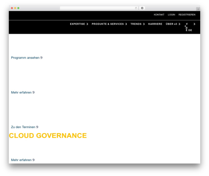Expand the ÜBER e3 menu
This screenshot has height=176, width=209.
tap(173, 24)
